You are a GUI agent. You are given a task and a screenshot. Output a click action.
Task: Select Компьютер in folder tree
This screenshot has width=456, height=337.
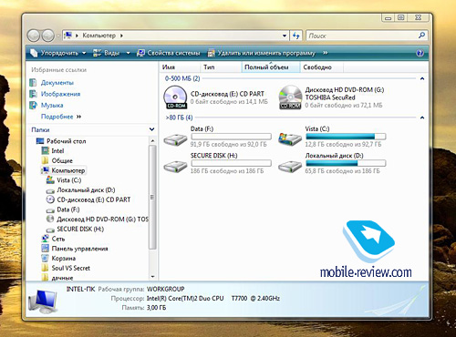click(x=68, y=170)
